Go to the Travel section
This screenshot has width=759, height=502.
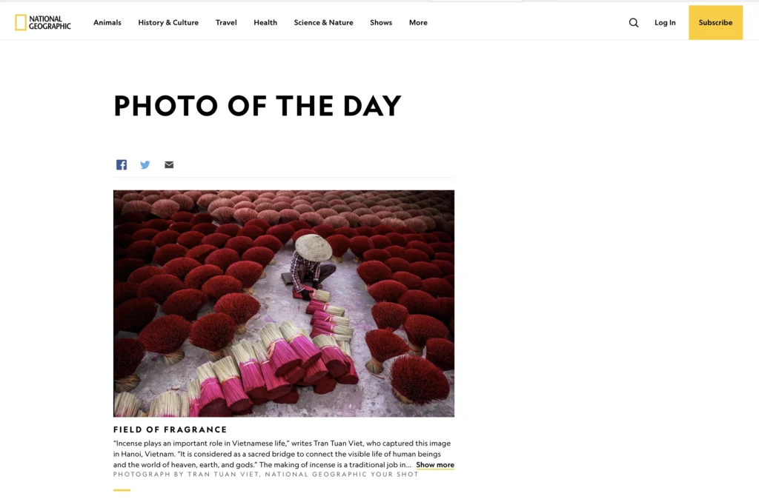pyautogui.click(x=226, y=23)
